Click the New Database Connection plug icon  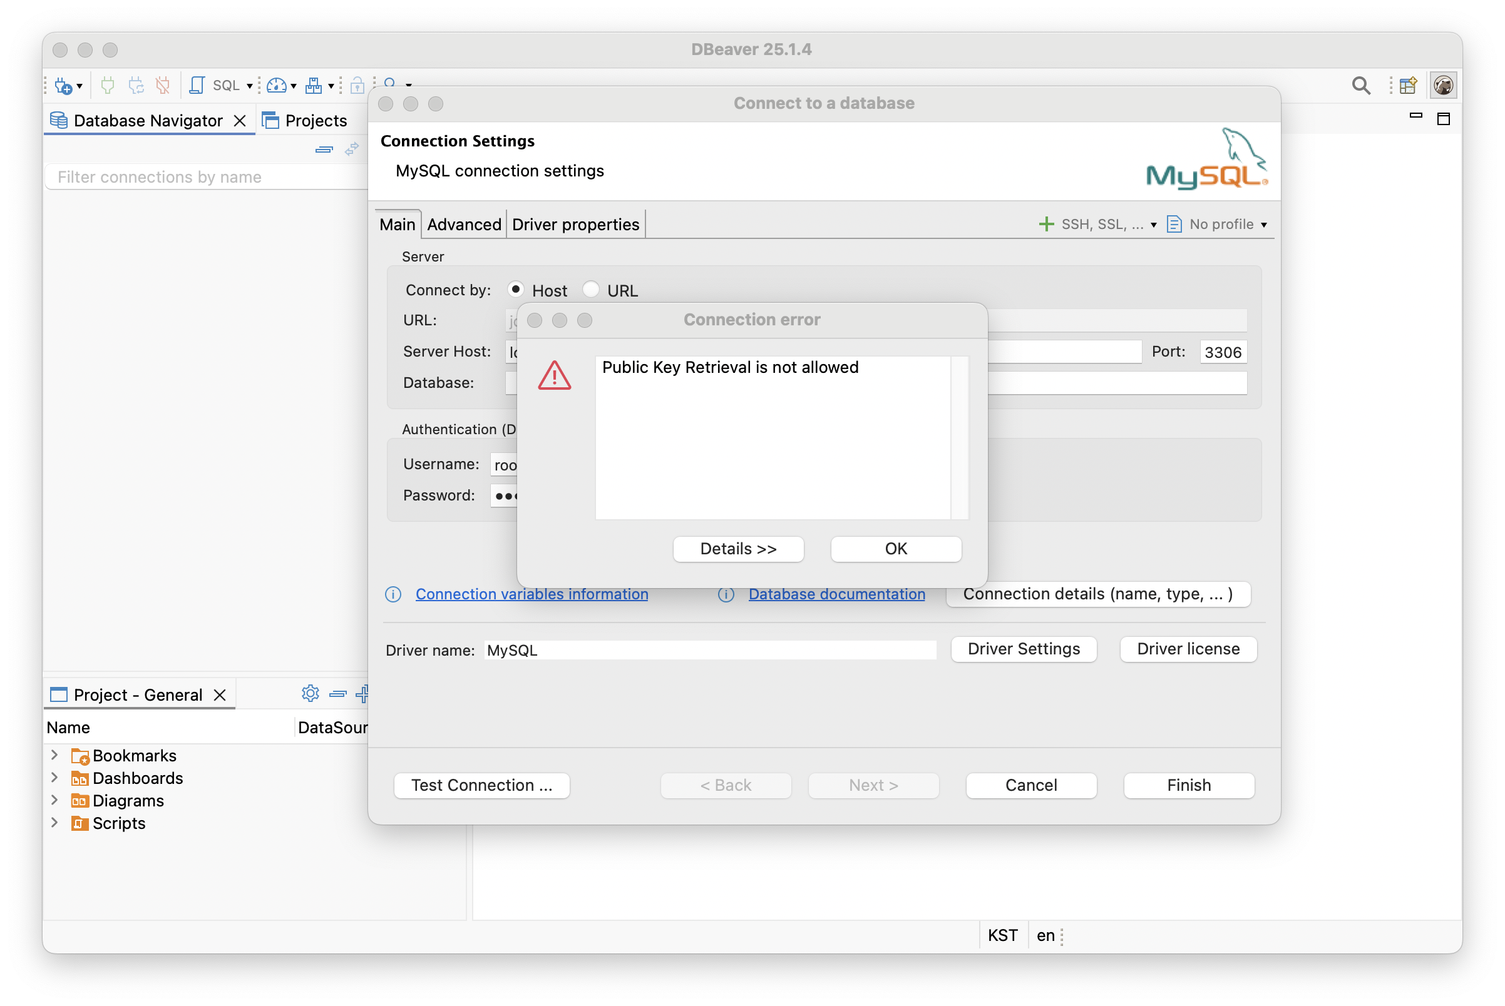point(64,85)
